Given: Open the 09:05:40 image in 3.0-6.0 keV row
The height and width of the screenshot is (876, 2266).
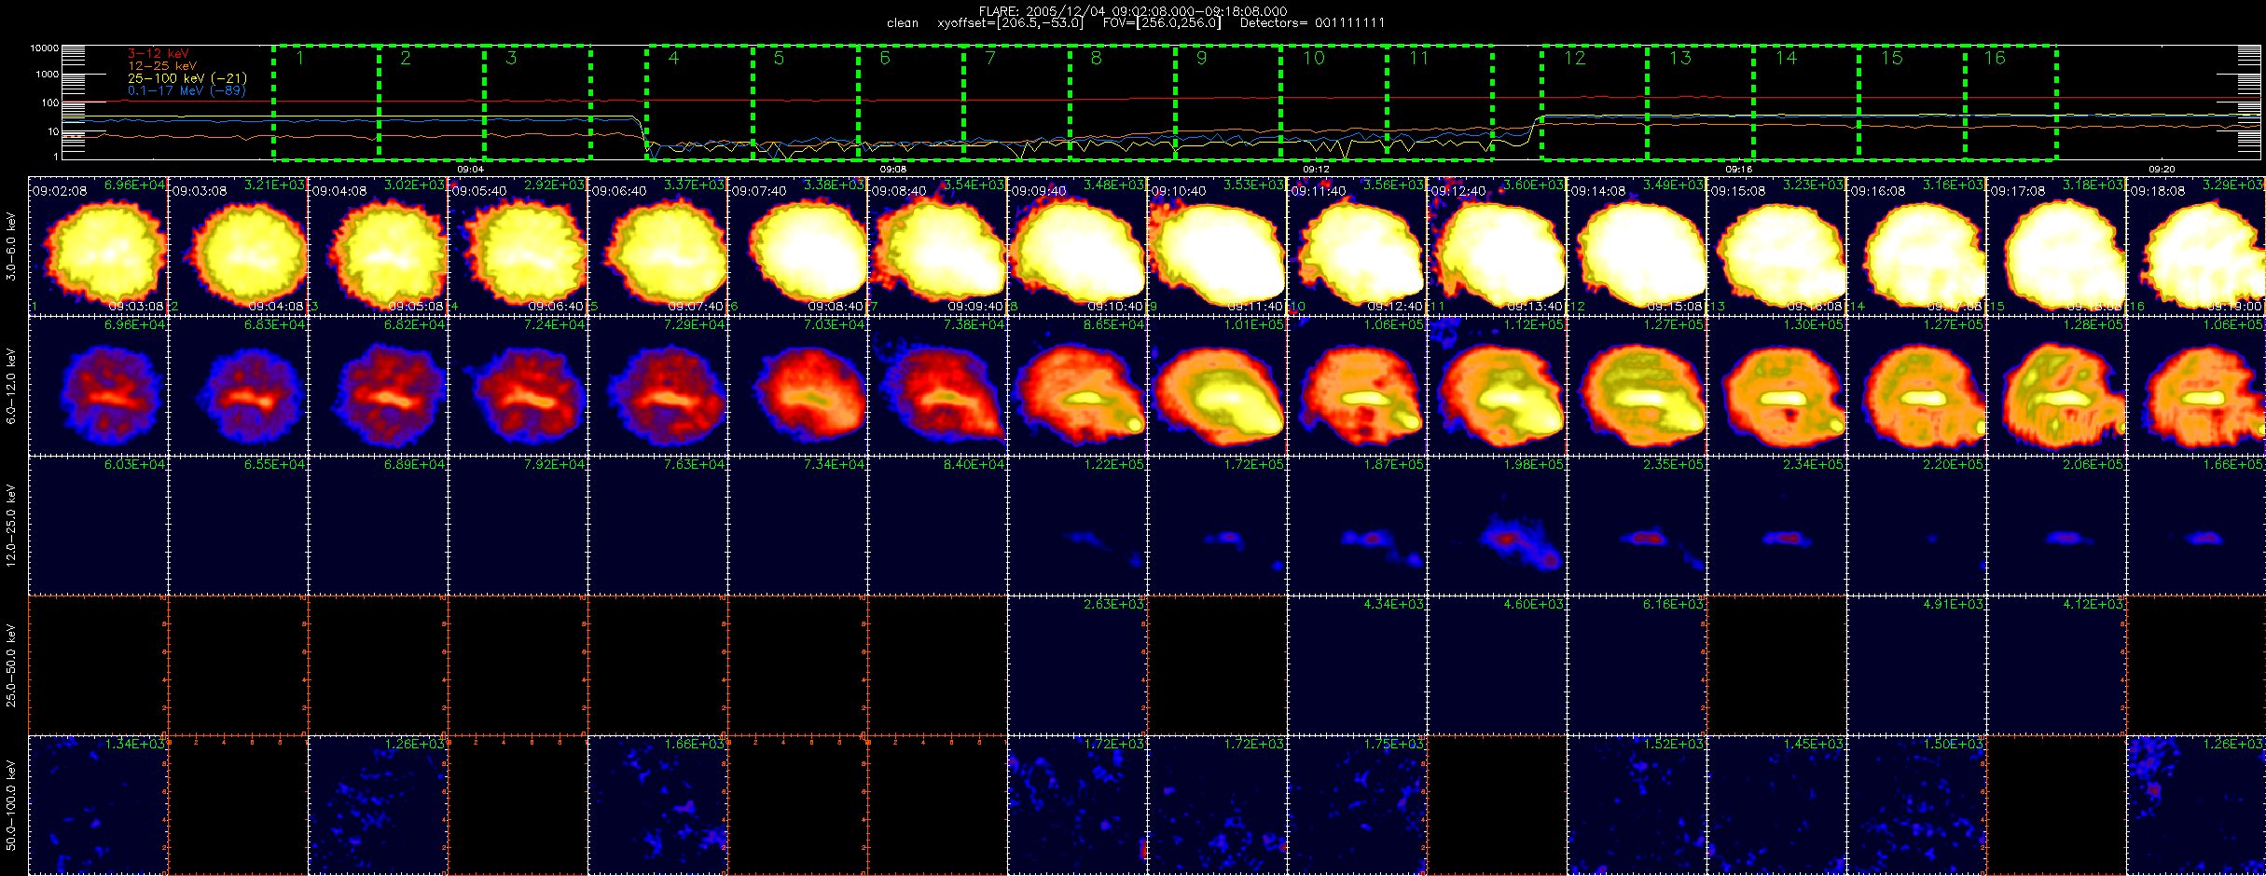Looking at the screenshot, I should click(518, 246).
